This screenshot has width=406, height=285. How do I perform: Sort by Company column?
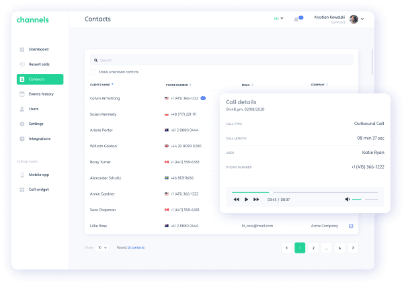tap(319, 85)
